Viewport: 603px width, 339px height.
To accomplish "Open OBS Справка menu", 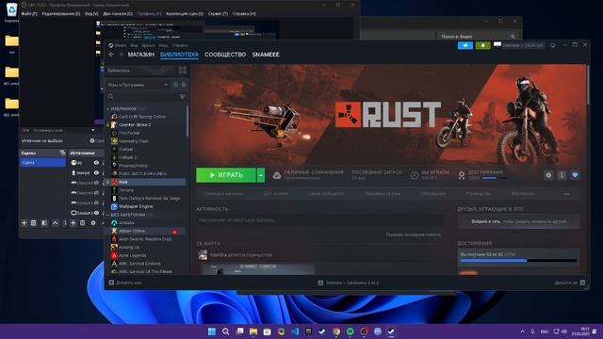I will (x=244, y=13).
